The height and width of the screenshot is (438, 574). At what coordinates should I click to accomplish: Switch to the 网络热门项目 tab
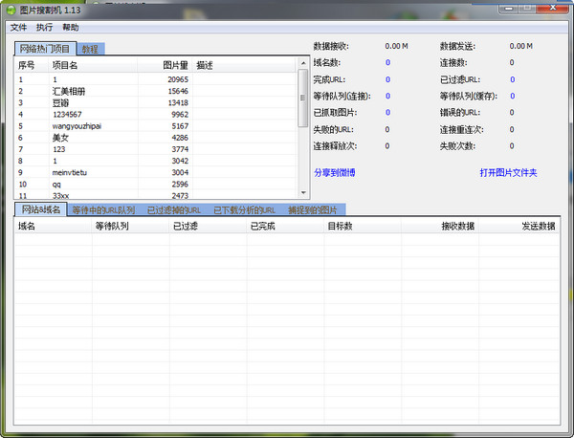coord(45,49)
